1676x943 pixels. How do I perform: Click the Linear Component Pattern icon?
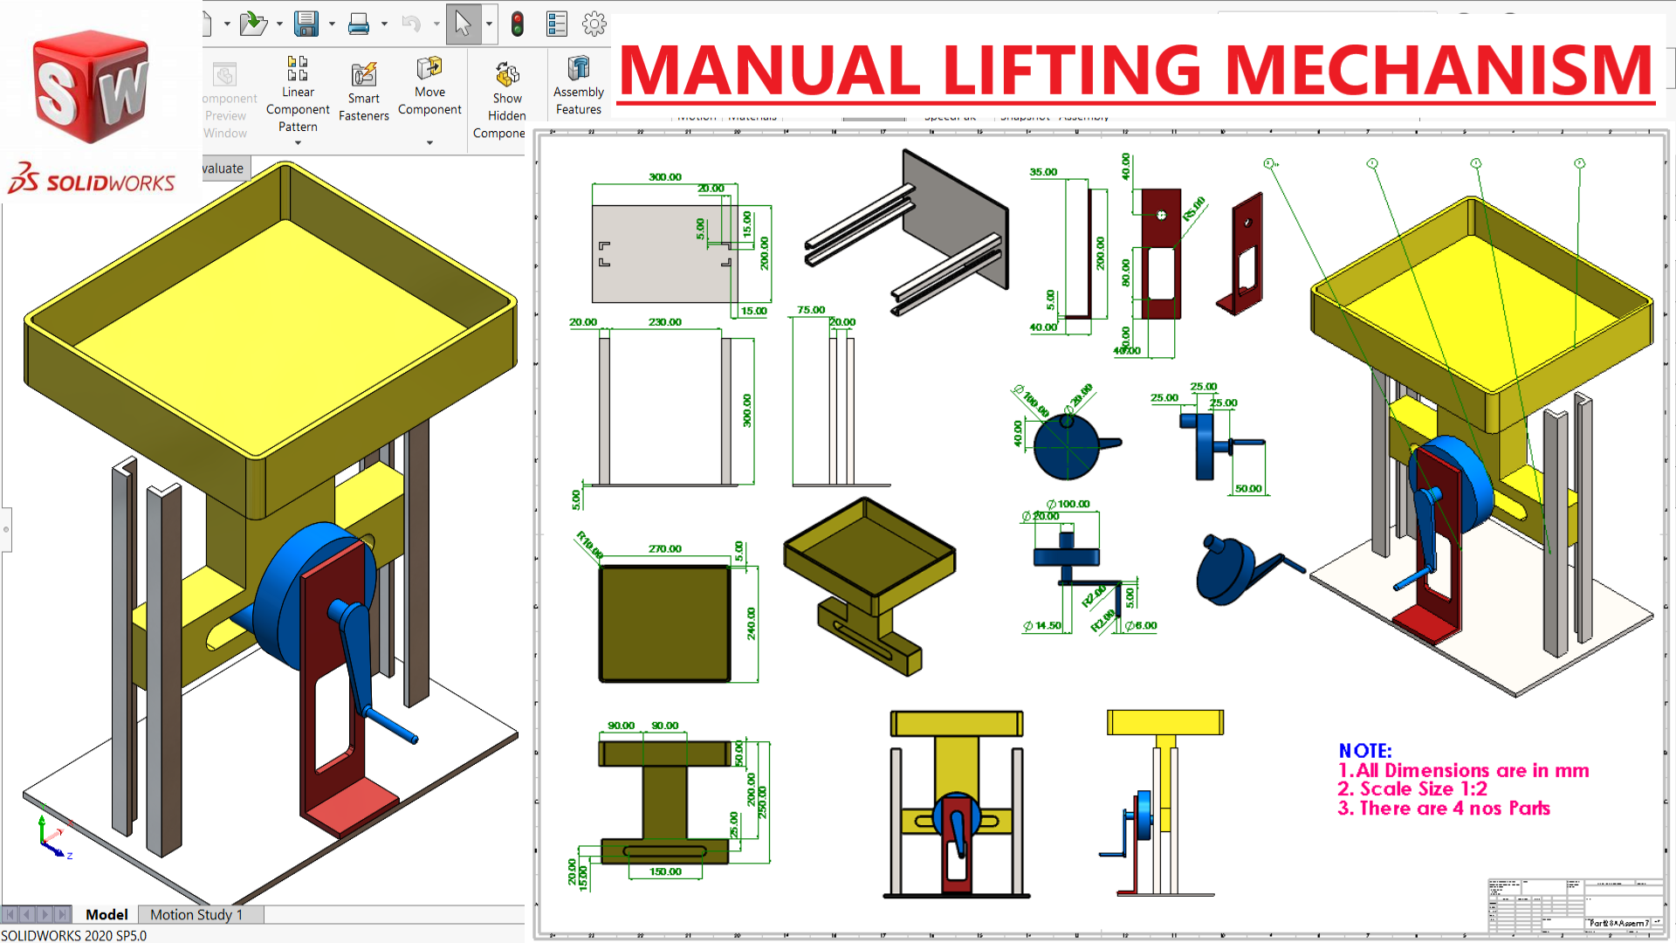click(x=298, y=68)
